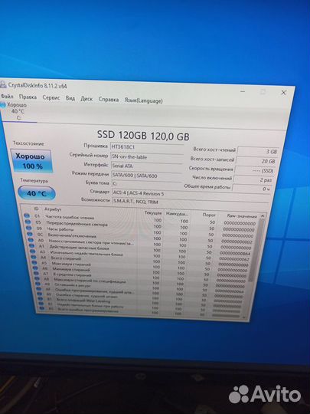This screenshot has height=414, width=310.
Task: Minimize the CrystalDiskInfo window
Action: [x=243, y=91]
